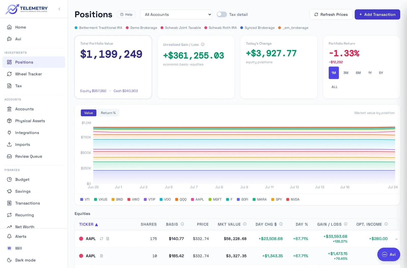
Task: Click the Equity $957,992 link
Action: pos(93,91)
